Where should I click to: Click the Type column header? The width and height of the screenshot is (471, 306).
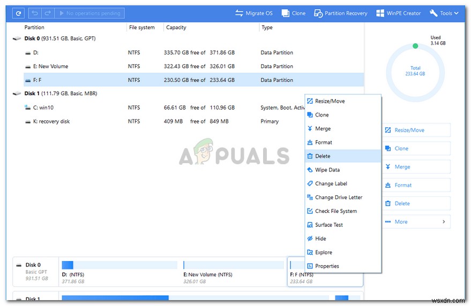(x=267, y=27)
